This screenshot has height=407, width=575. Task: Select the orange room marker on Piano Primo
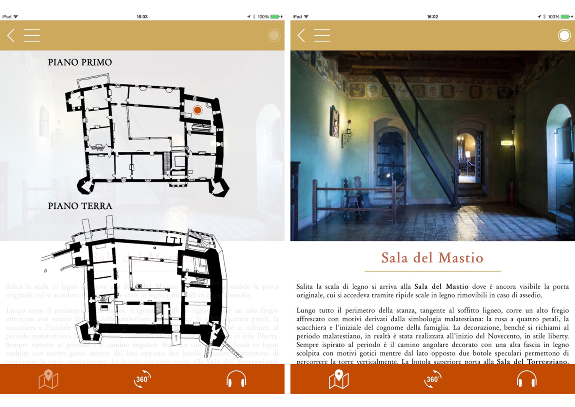pos(197,110)
